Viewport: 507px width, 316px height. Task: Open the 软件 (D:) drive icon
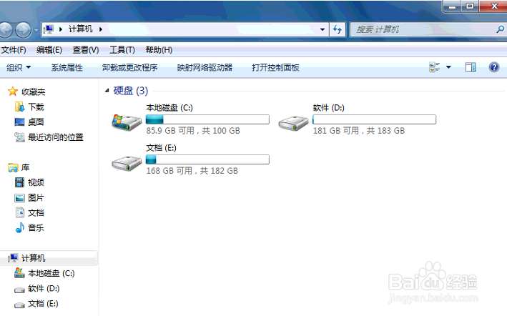point(293,123)
